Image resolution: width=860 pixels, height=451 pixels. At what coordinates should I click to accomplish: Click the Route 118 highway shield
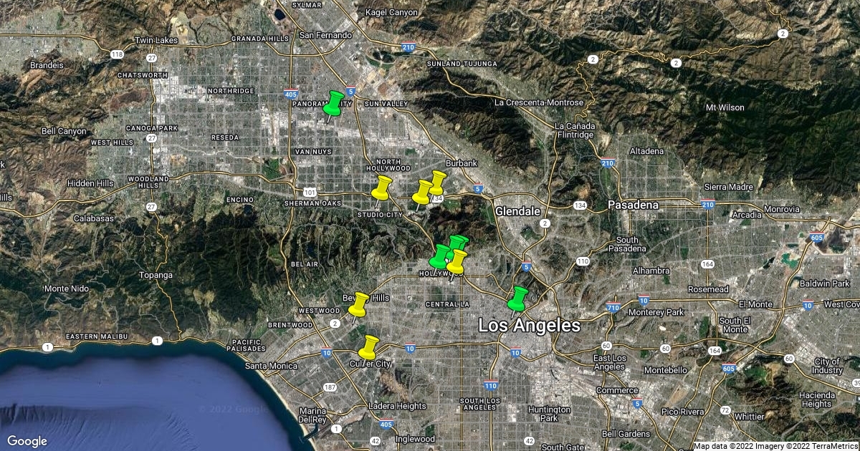(x=117, y=54)
